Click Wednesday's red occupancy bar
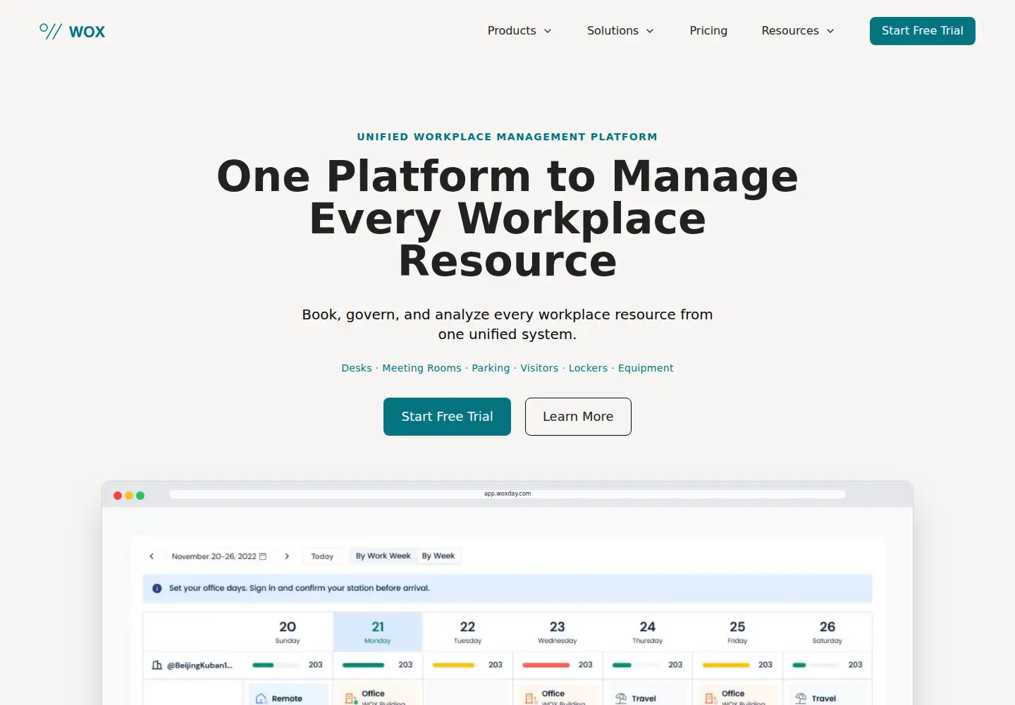 pos(546,665)
